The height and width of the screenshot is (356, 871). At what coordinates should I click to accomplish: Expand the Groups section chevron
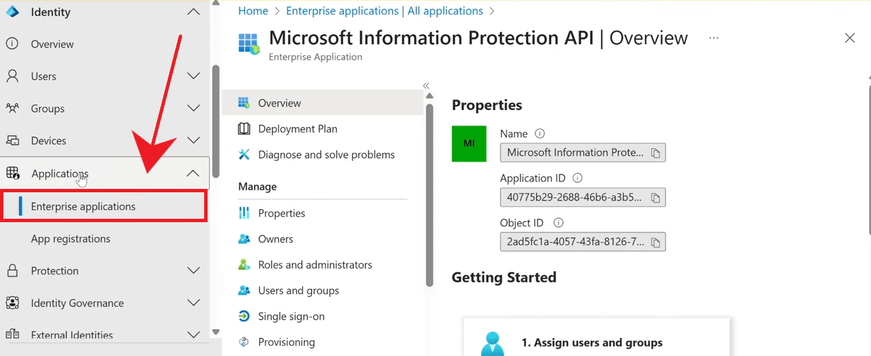[193, 109]
